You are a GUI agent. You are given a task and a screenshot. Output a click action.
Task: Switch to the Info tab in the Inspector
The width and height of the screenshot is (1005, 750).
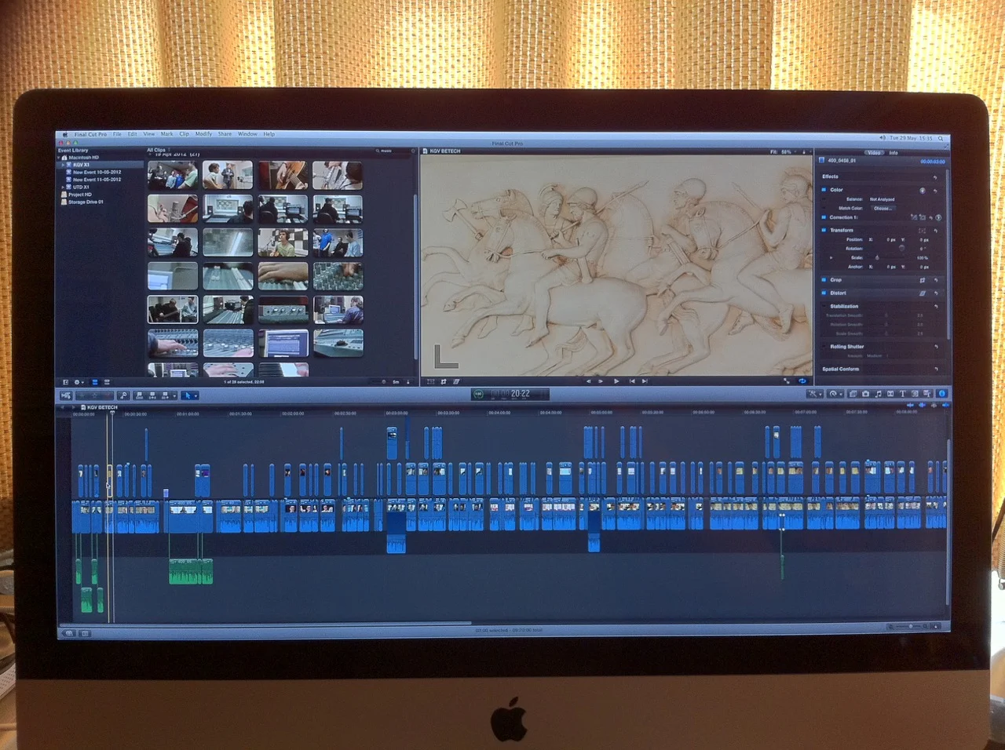pos(894,152)
